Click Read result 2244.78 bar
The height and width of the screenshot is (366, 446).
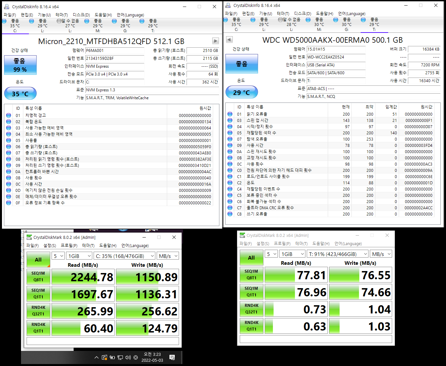tap(83, 277)
